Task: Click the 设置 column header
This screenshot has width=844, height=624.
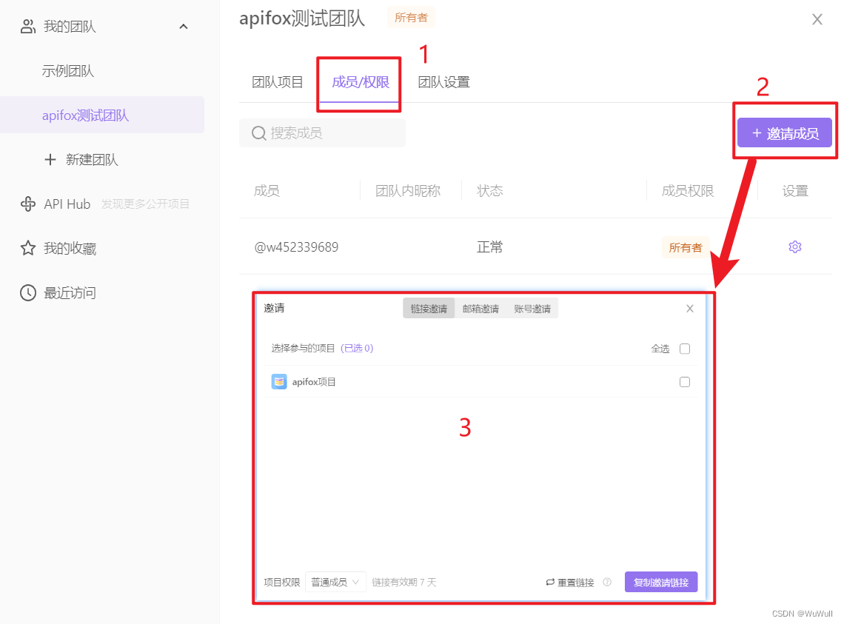Action: (x=795, y=190)
